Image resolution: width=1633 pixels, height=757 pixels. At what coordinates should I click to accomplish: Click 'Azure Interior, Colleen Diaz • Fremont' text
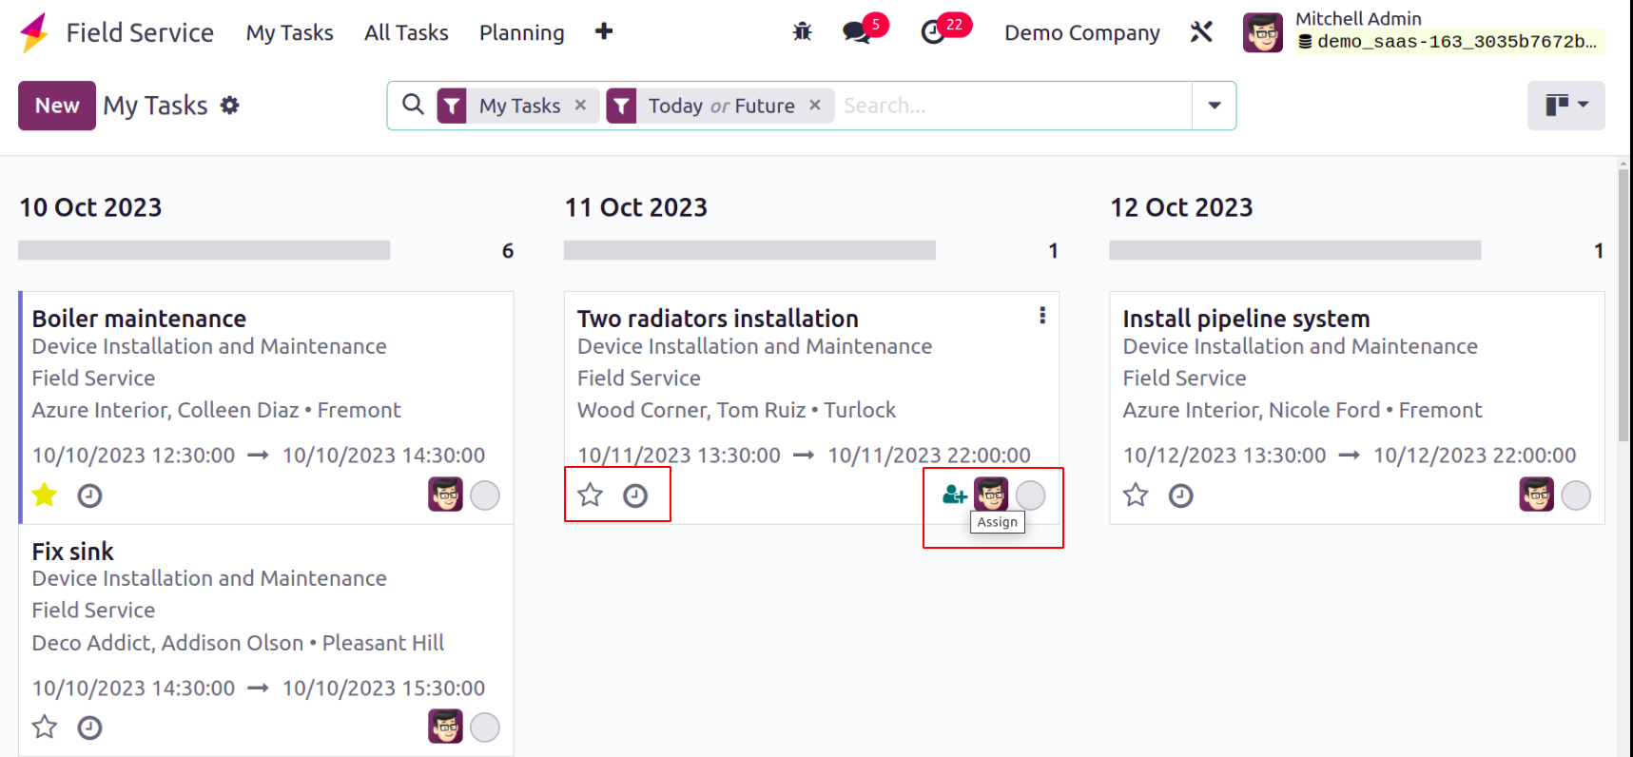[x=216, y=410]
